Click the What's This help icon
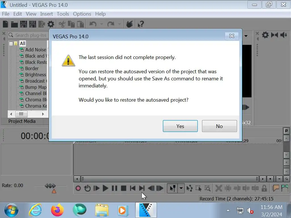The image size is (291, 218). pos(140,24)
